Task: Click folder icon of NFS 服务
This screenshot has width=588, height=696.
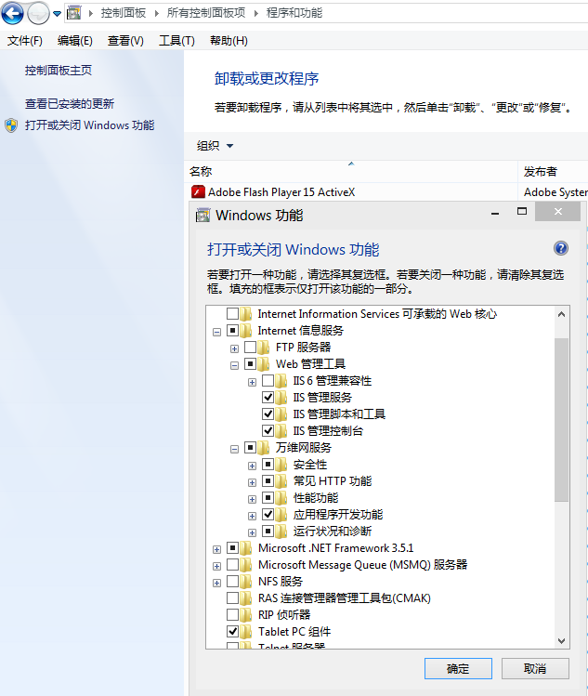Action: coord(246,581)
